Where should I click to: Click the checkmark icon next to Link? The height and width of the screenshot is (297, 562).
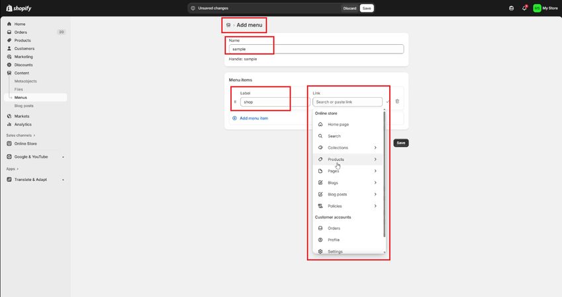tap(387, 102)
